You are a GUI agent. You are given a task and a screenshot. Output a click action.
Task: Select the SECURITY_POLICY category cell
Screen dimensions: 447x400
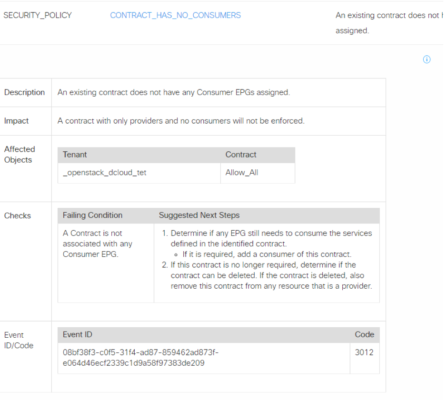coord(38,15)
